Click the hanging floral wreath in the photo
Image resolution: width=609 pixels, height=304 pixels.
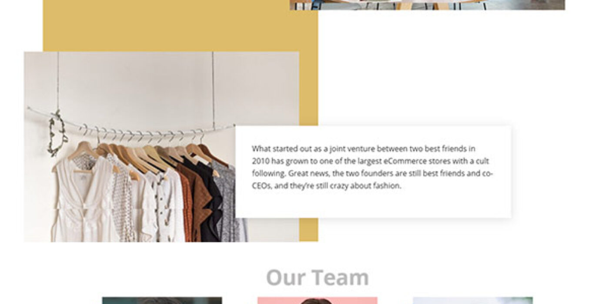coord(57,133)
